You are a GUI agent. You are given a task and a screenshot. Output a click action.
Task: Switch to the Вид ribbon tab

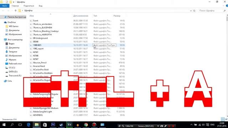point(41,6)
